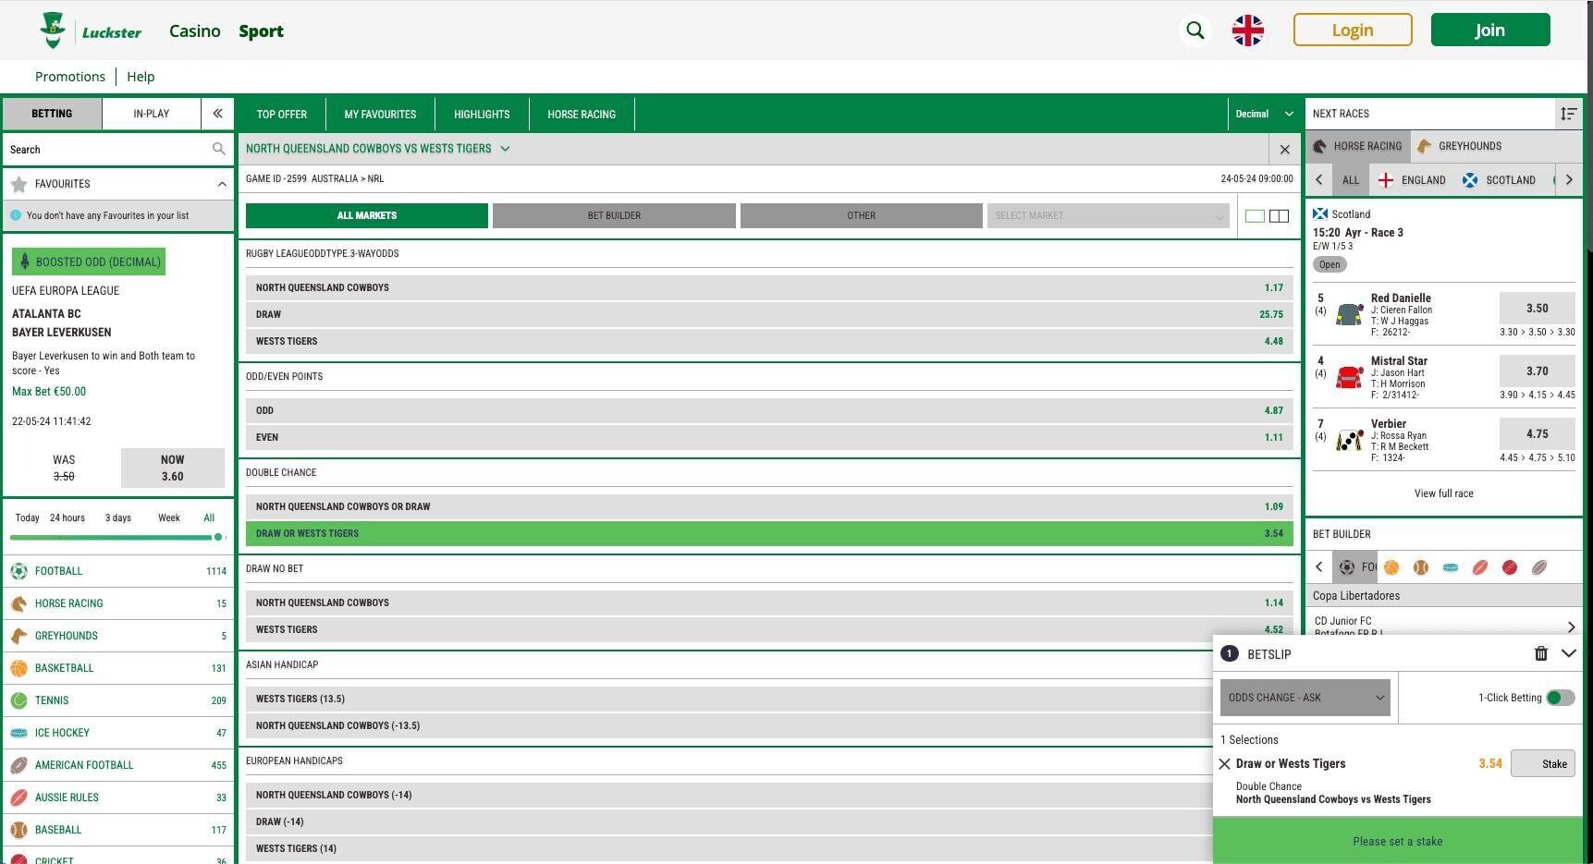Switch to Top Offer tab
Screen dimensions: 1593x864
click(282, 114)
